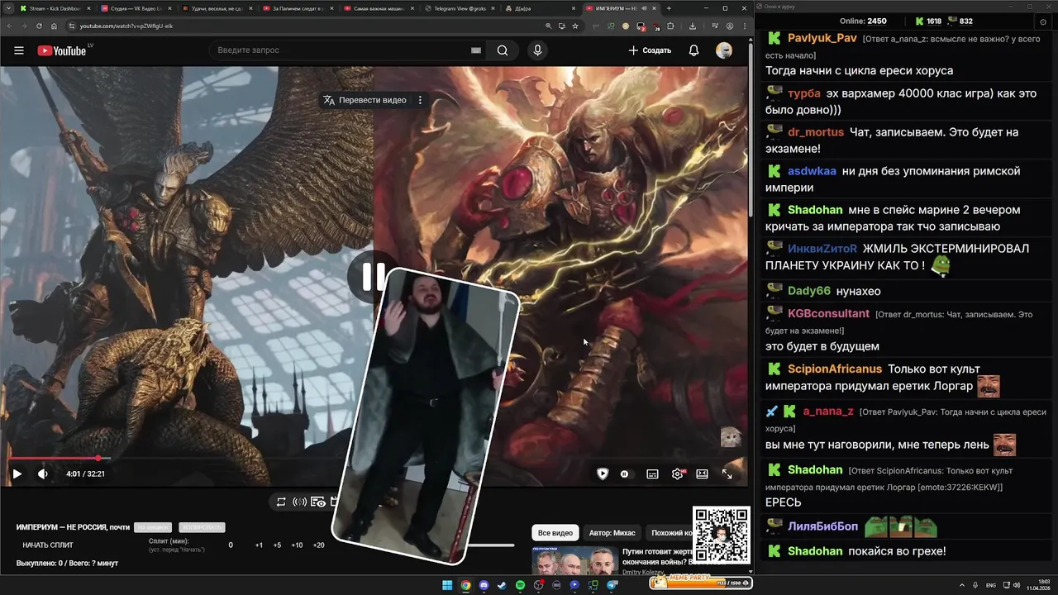Screen dimensions: 1058x595
Task: Set split minutes to 0
Action: point(231,545)
